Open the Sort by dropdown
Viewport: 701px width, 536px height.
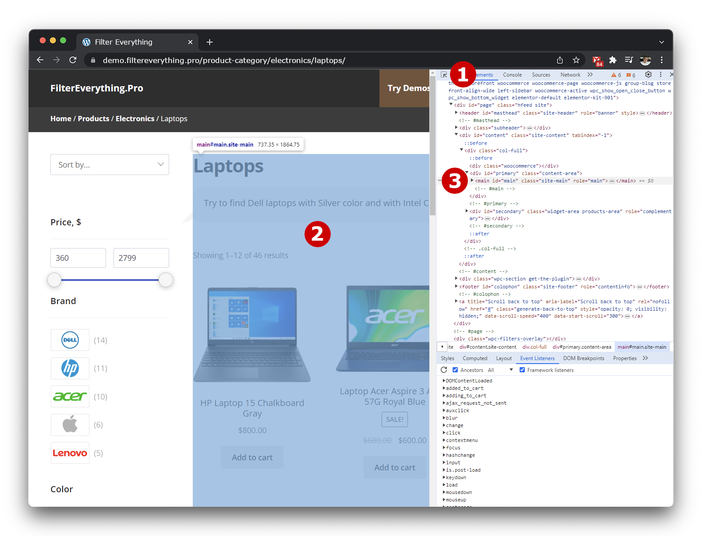tap(110, 165)
